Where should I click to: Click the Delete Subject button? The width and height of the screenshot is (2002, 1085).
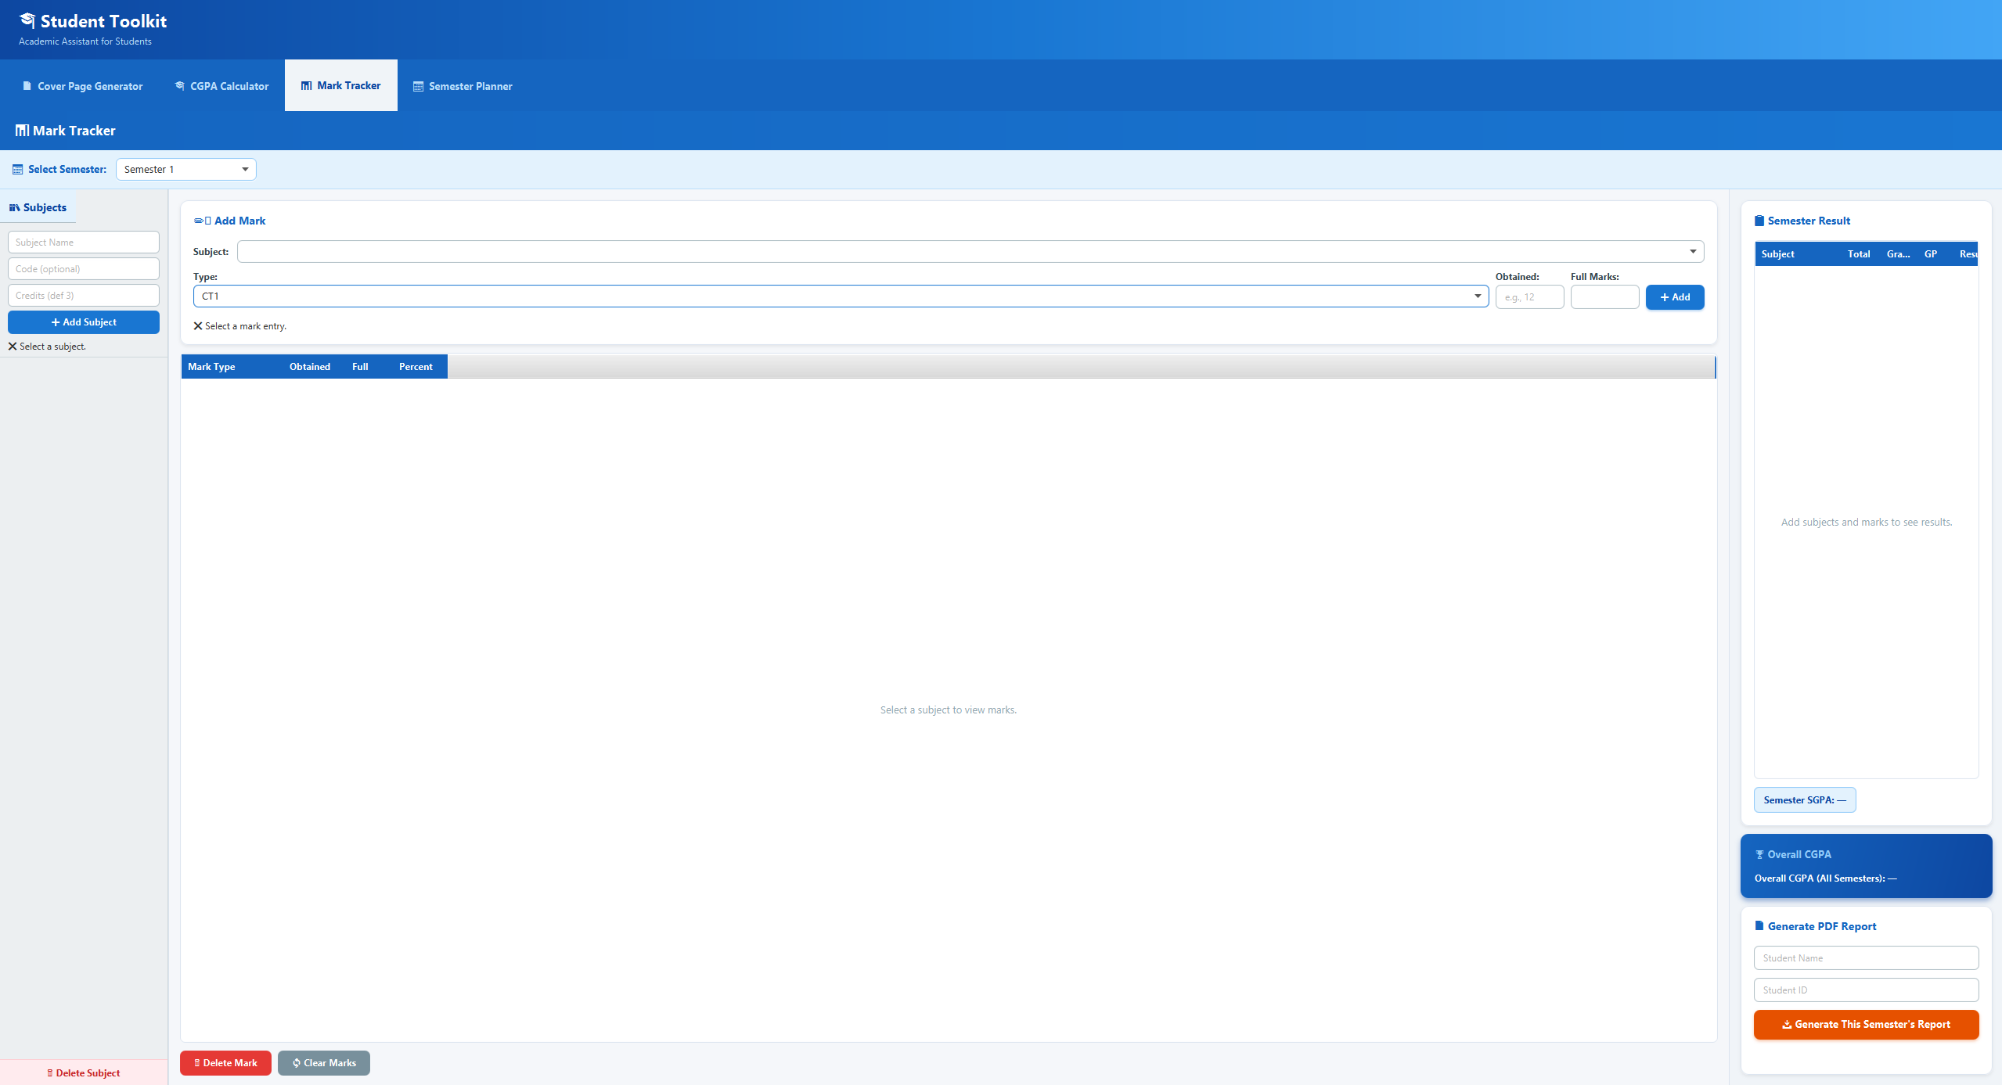pyautogui.click(x=84, y=1072)
